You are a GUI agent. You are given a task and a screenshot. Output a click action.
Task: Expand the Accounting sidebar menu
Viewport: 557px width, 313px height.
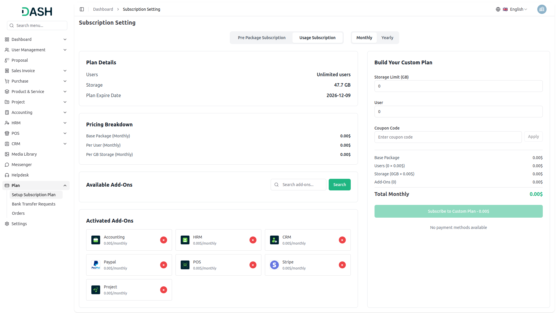pos(36,112)
